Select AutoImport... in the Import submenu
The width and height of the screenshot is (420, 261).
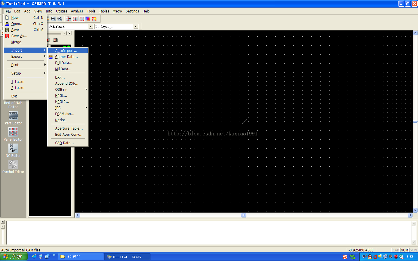pyautogui.click(x=68, y=51)
